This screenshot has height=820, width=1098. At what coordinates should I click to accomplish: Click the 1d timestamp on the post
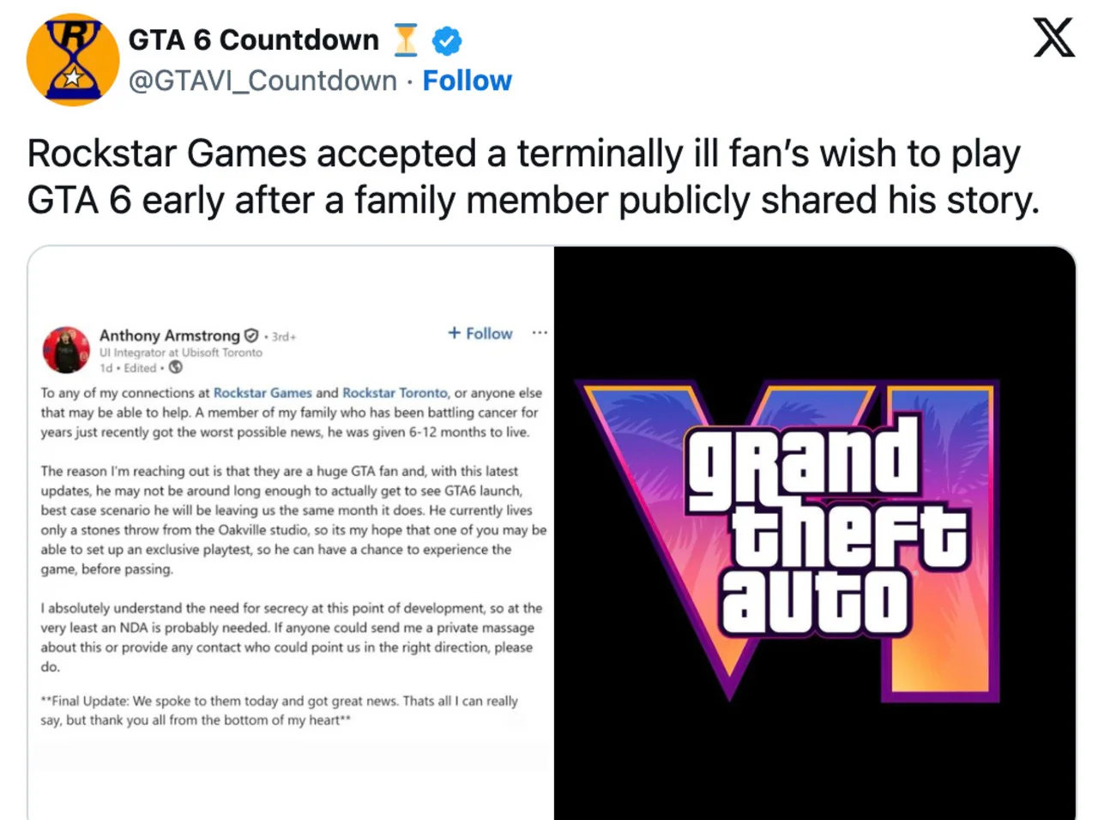[108, 368]
